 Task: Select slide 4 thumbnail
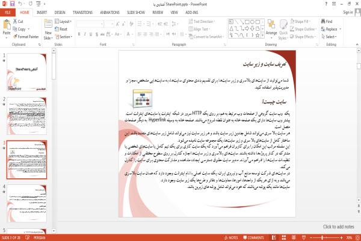[x=26, y=203]
